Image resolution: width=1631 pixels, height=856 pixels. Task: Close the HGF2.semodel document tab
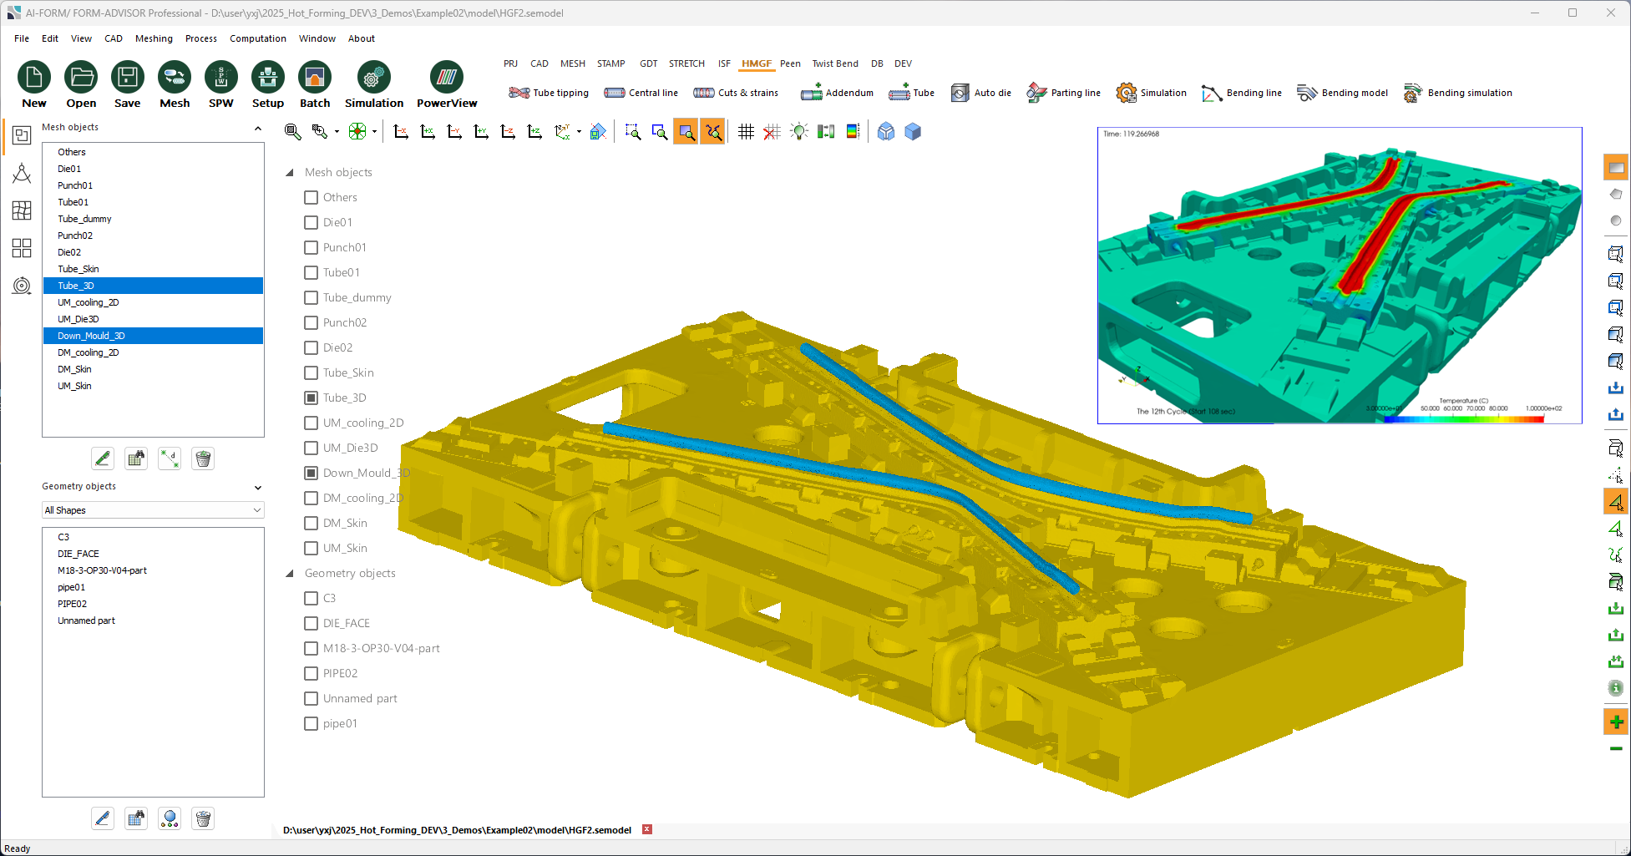(647, 829)
